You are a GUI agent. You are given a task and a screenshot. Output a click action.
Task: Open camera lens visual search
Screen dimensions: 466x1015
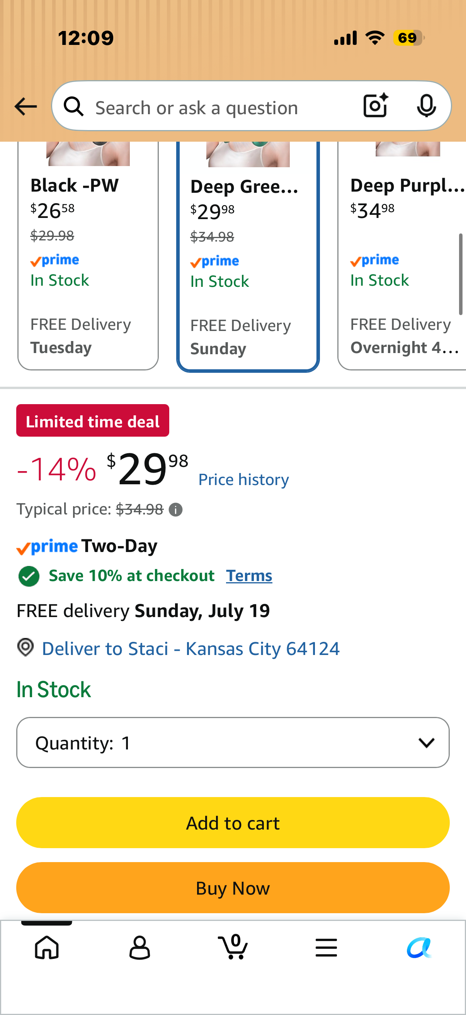tap(376, 106)
